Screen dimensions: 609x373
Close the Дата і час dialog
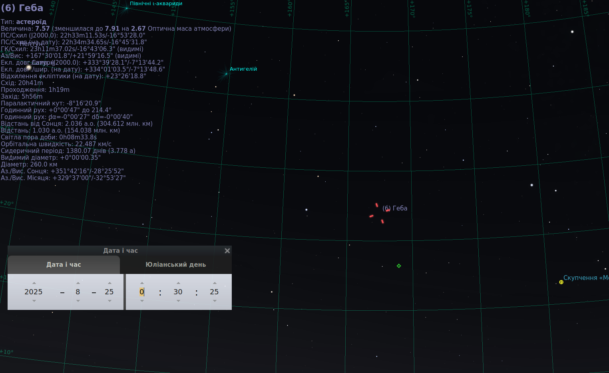pyautogui.click(x=227, y=251)
